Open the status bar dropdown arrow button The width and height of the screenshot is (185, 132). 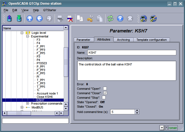coord(162,128)
